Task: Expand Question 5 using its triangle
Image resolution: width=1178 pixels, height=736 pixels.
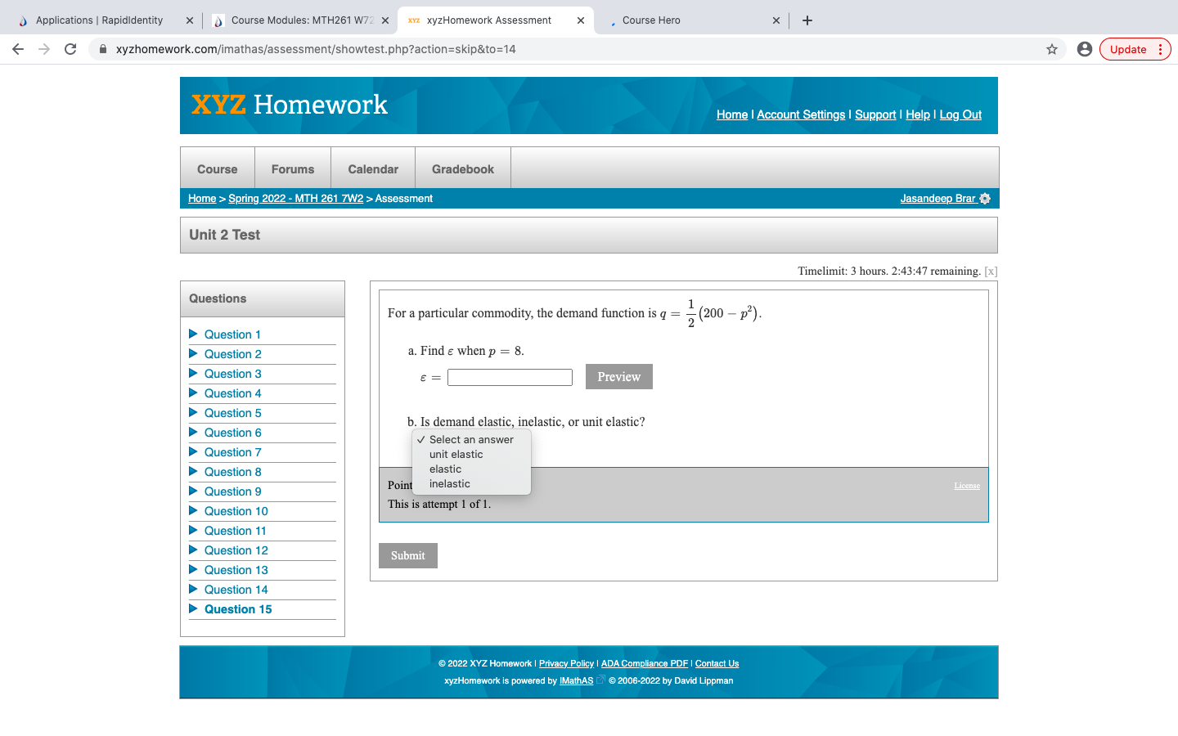Action: 193,413
